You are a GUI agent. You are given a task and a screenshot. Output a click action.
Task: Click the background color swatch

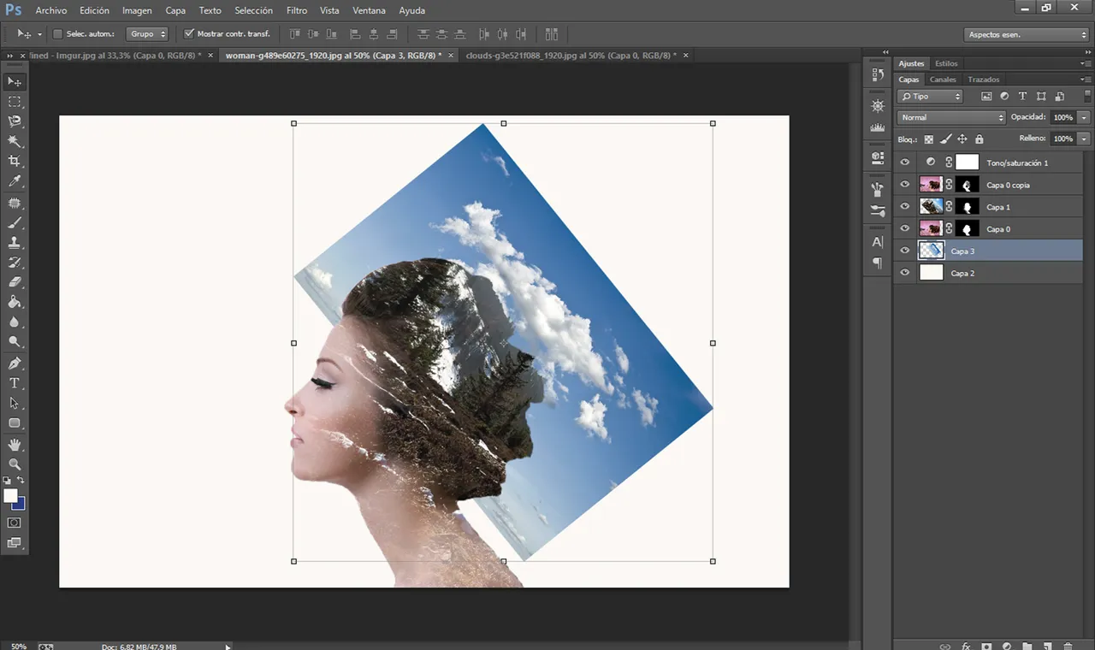(21, 505)
